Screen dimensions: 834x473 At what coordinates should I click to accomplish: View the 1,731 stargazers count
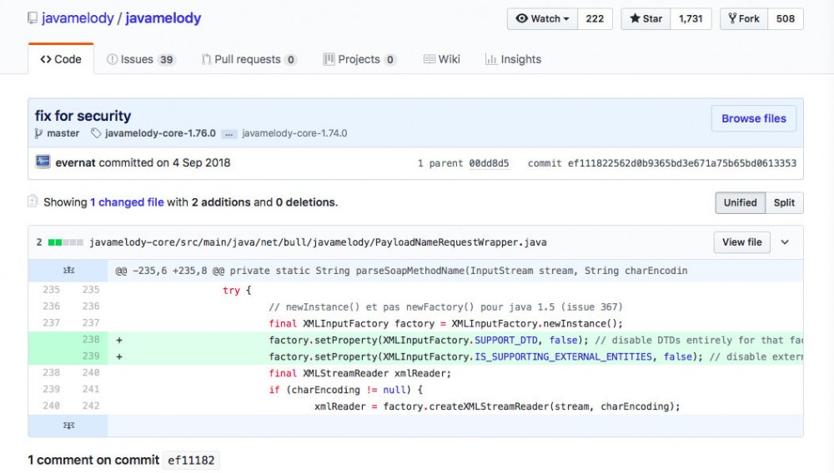coord(691,18)
